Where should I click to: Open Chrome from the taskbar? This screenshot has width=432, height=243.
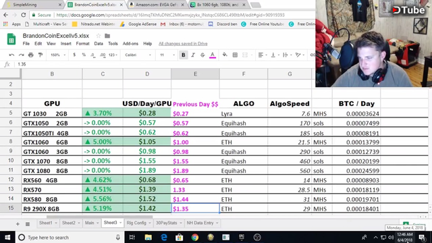click(195, 237)
